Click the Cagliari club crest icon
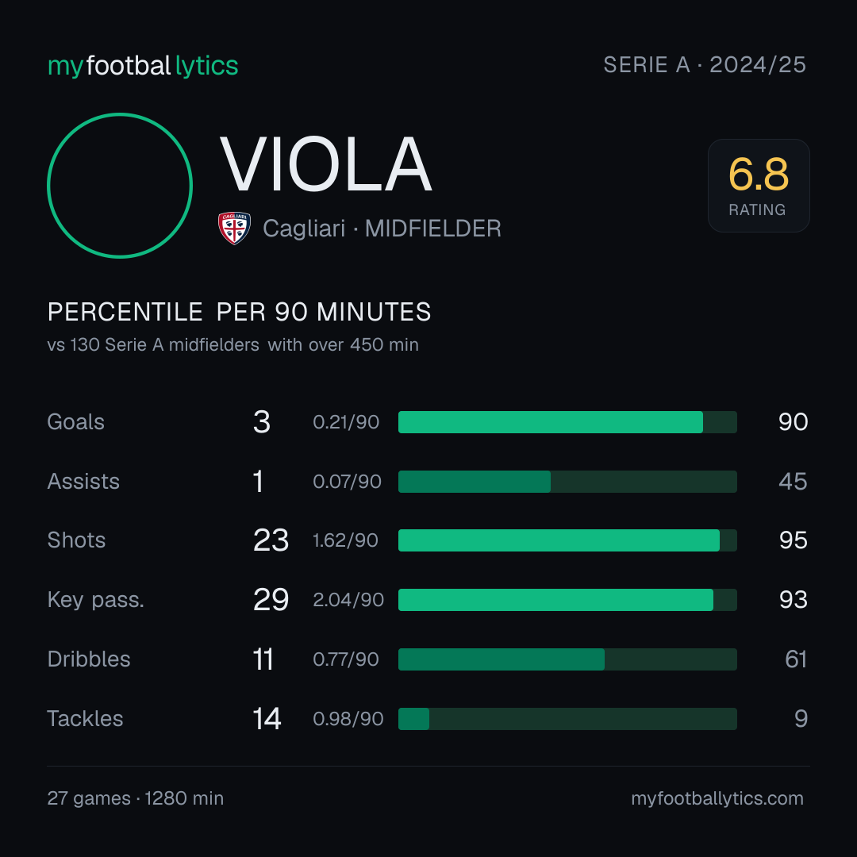This screenshot has height=857, width=857. pyautogui.click(x=234, y=228)
